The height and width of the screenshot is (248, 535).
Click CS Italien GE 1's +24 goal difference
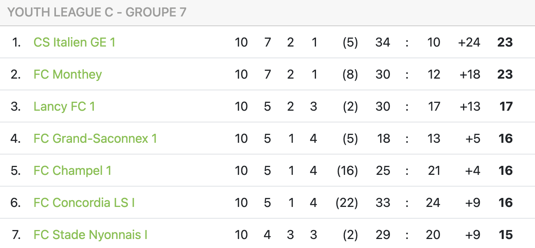coord(469,42)
